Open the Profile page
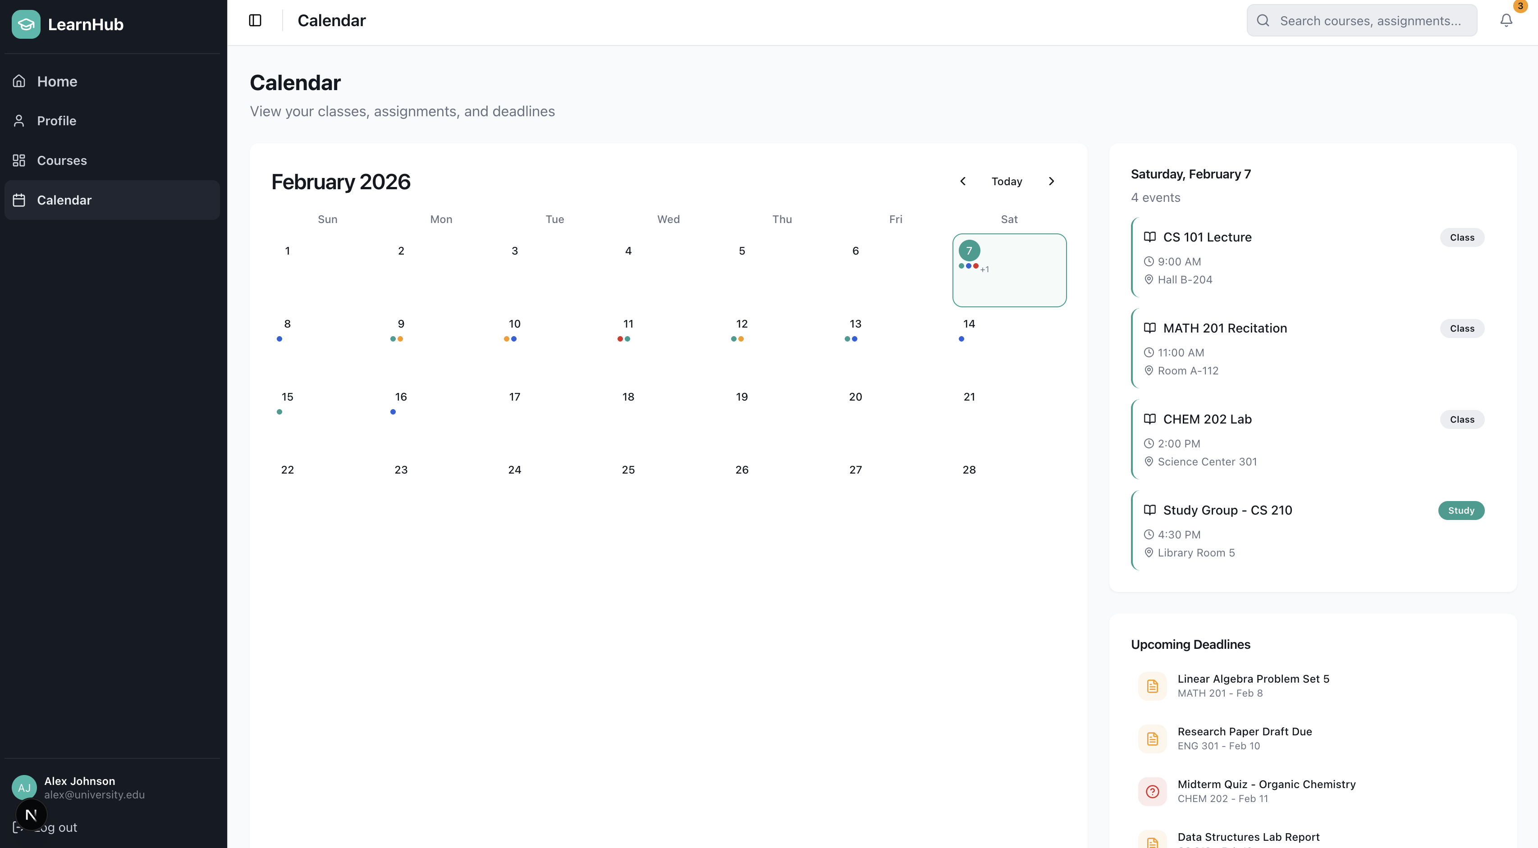This screenshot has height=848, width=1538. pos(56,121)
